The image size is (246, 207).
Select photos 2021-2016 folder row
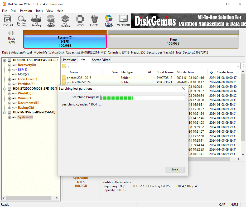point(151,78)
